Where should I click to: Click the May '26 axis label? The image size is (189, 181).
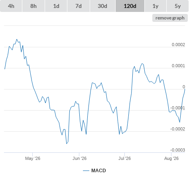tap(33, 158)
